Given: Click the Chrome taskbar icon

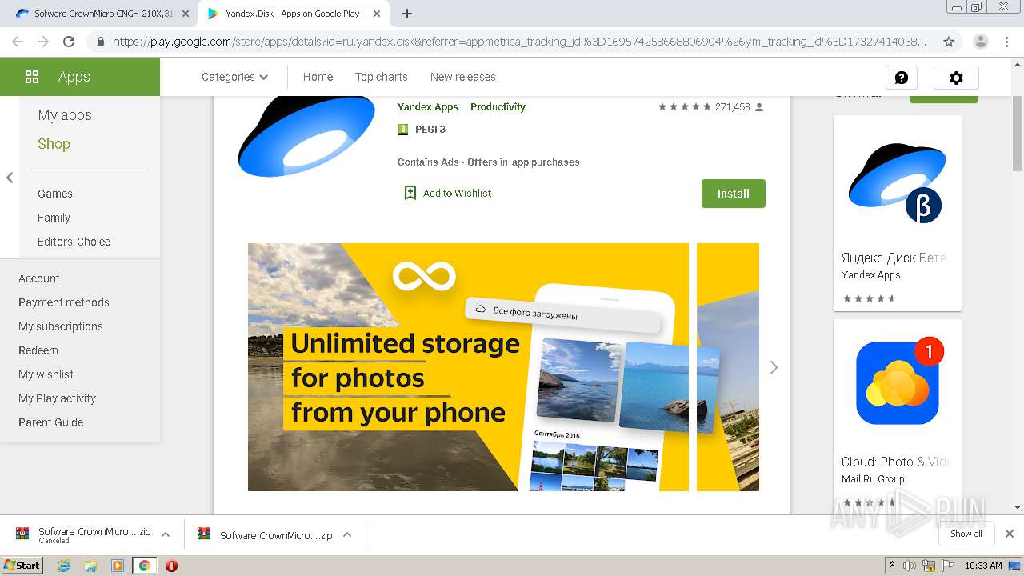Looking at the screenshot, I should pyautogui.click(x=144, y=566).
